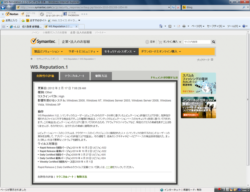Click the site search magnifier button
The height and width of the screenshot is (192, 250).
click(x=214, y=42)
